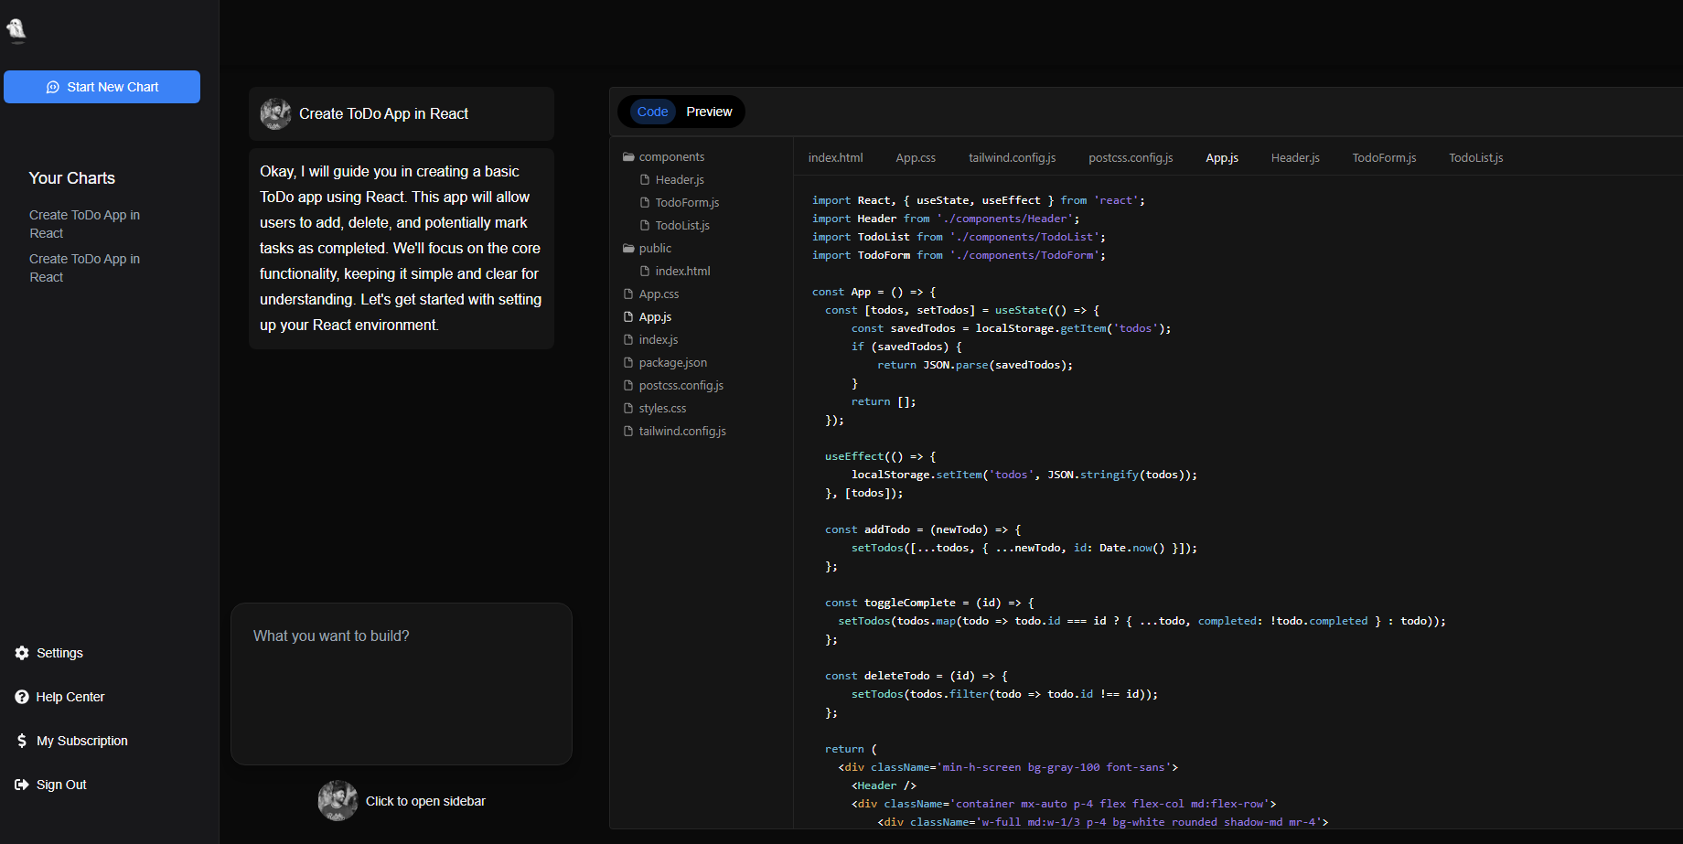
Task: Open tailwind.config.js in file tree
Action: click(682, 432)
